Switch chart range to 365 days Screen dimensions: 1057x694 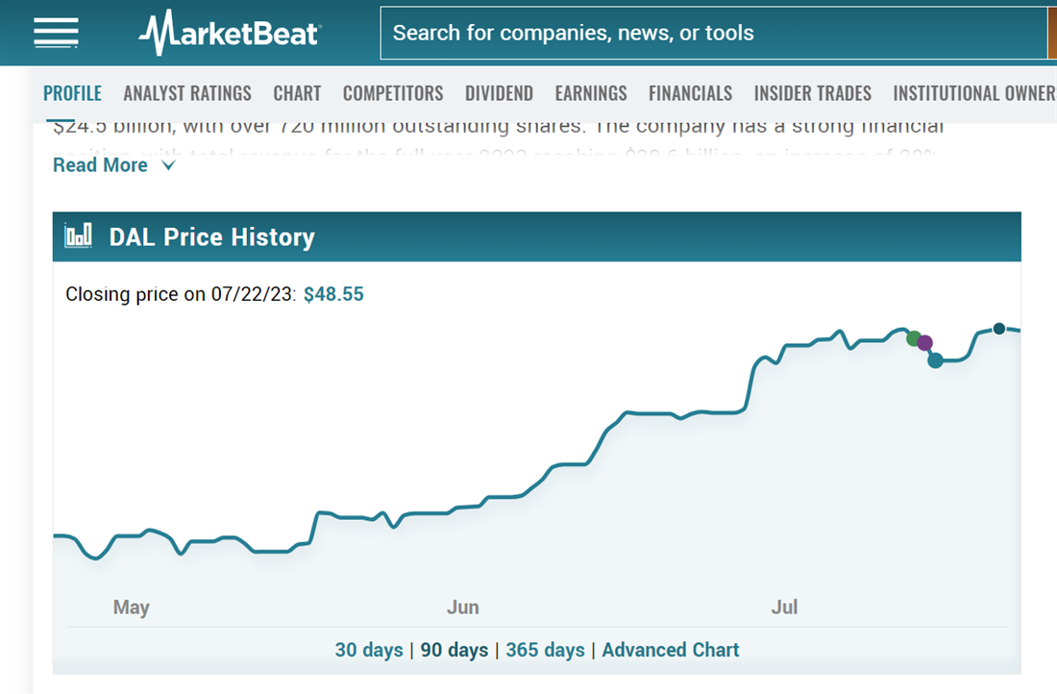(x=545, y=650)
